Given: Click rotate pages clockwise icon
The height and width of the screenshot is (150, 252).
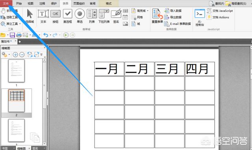Looking at the screenshot, I should coord(37,55).
